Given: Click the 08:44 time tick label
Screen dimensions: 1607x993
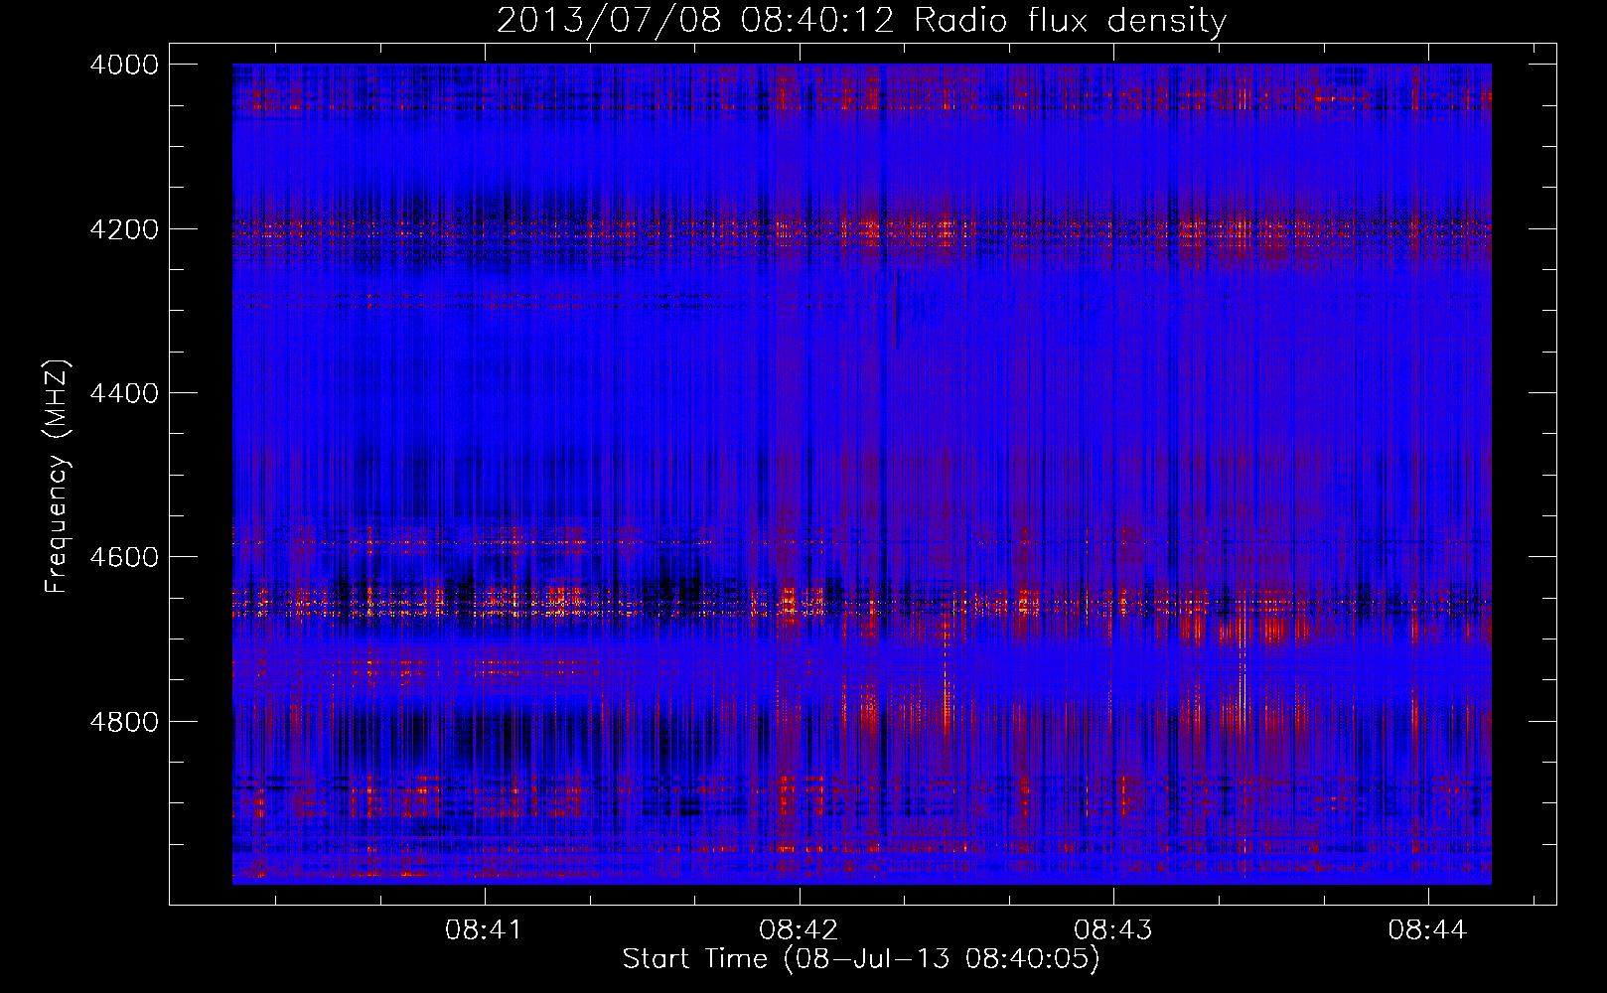Looking at the screenshot, I should (x=1428, y=930).
